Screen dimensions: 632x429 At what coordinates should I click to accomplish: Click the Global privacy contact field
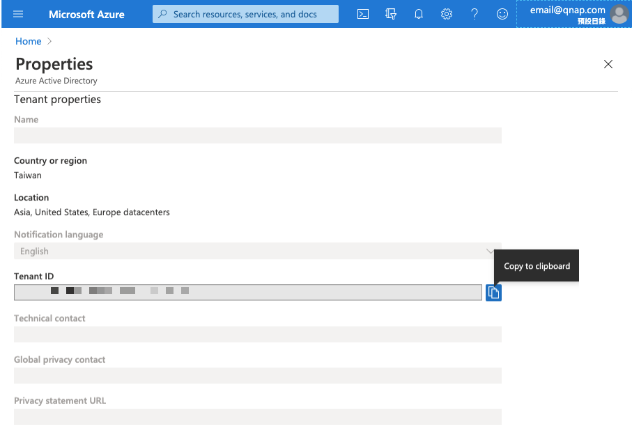257,376
